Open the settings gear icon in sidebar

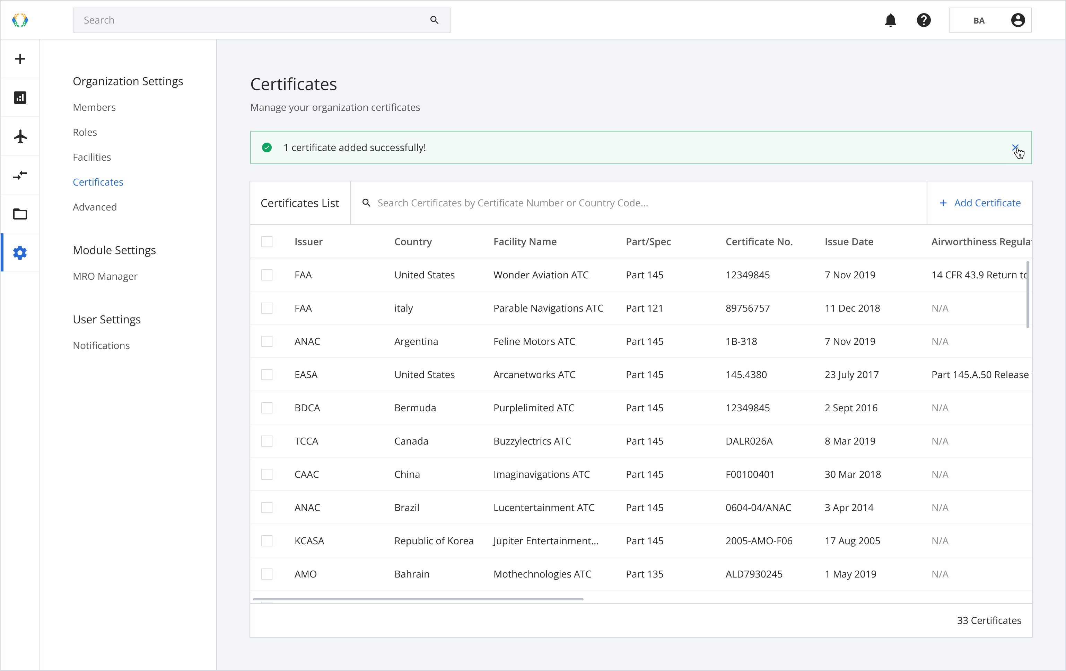20,252
